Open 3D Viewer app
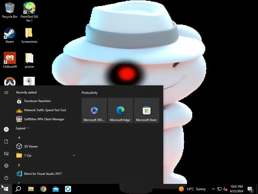 tap(46, 146)
